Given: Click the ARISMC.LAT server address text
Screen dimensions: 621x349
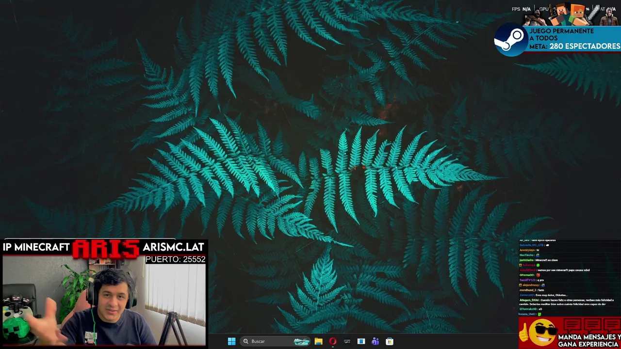Looking at the screenshot, I should (173, 247).
